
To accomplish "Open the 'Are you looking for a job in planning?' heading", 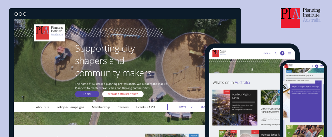I will click(x=305, y=87).
